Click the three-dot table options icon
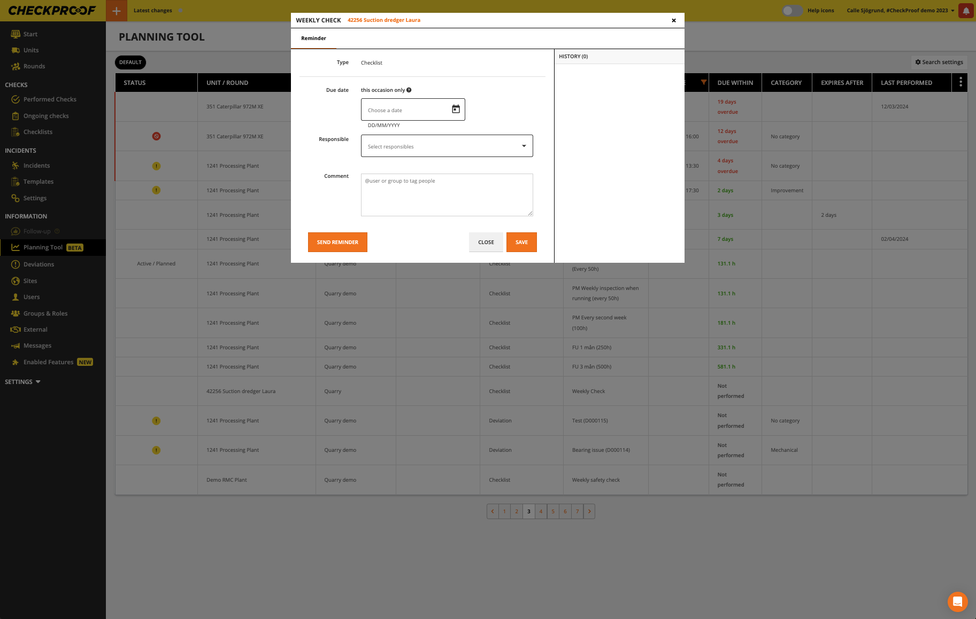Image resolution: width=976 pixels, height=619 pixels. point(960,82)
